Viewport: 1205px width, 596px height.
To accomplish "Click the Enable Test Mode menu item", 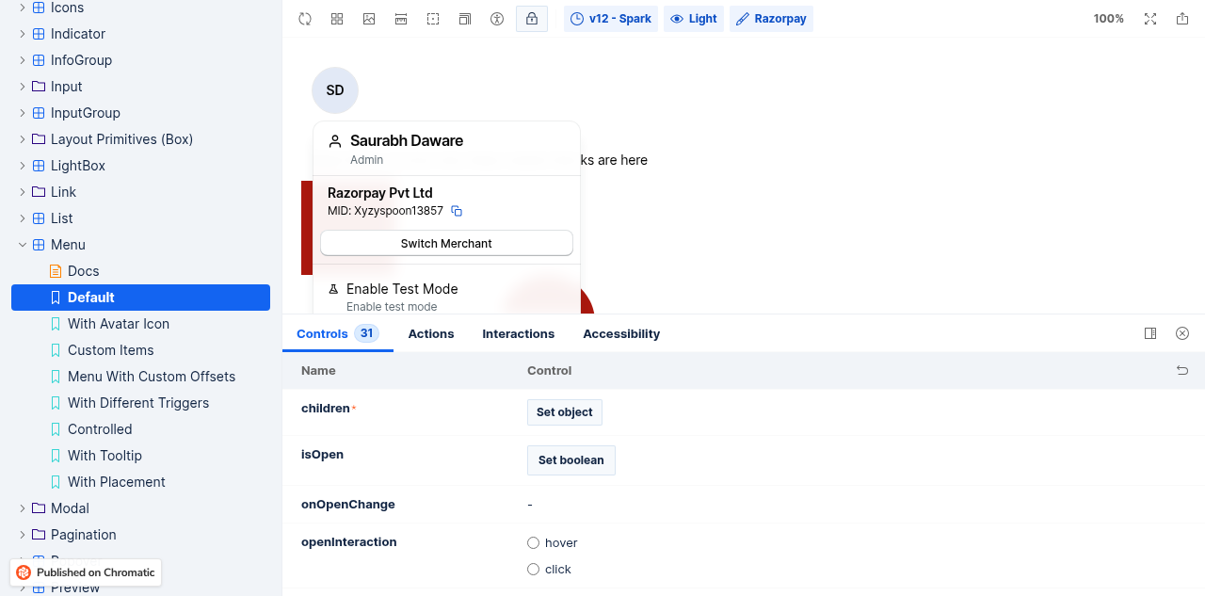I will coord(446,296).
